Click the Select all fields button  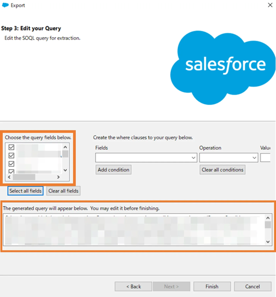pyautogui.click(x=25, y=191)
